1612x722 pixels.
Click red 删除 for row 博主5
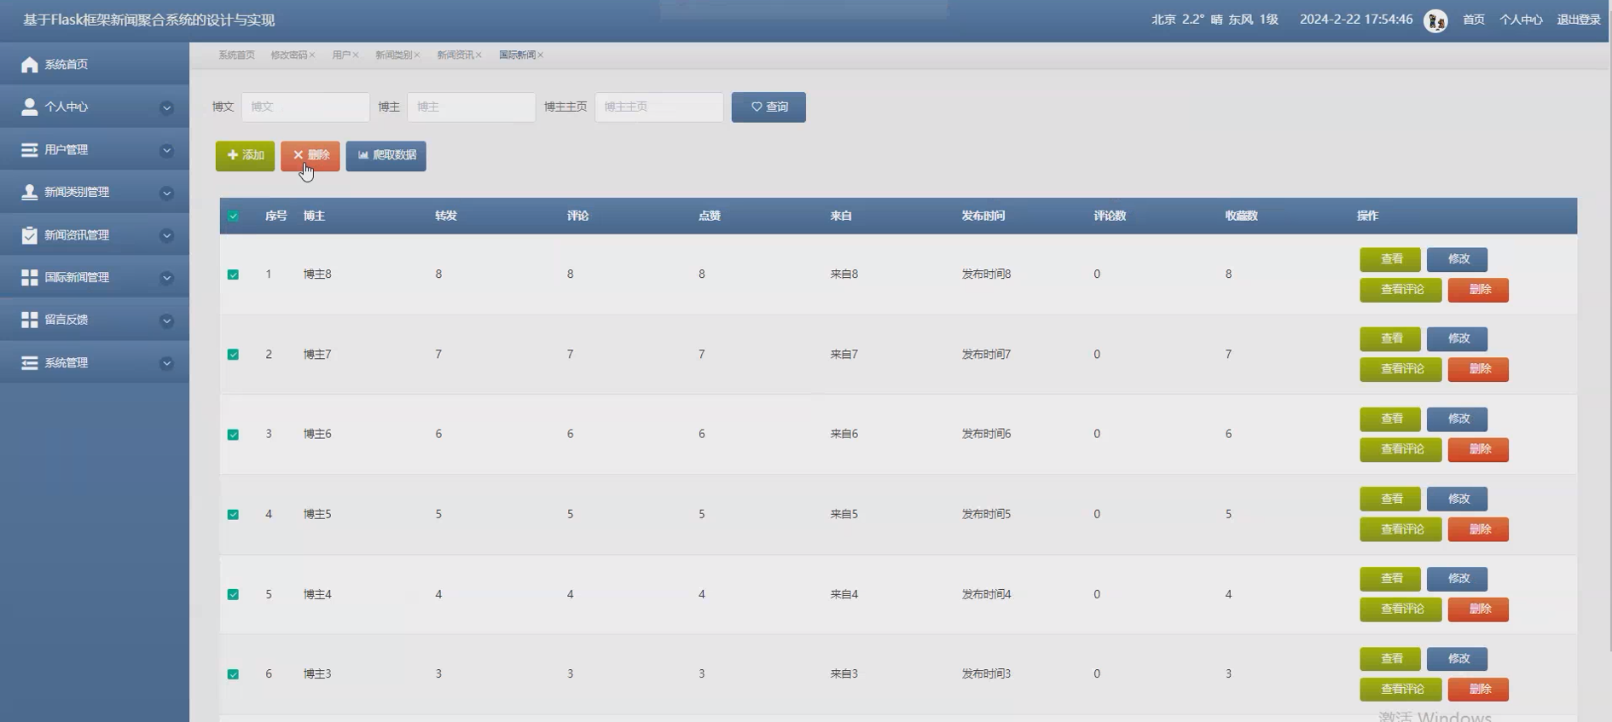(x=1478, y=529)
